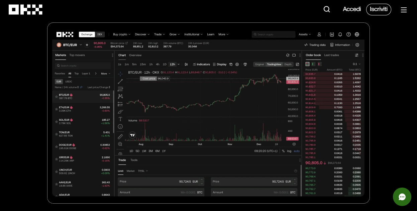The width and height of the screenshot is (417, 211).
Task: Open the Assets dropdown menu
Action: click(x=305, y=34)
